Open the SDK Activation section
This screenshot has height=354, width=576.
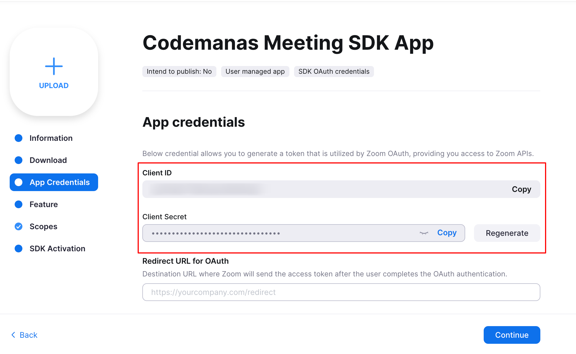[x=57, y=249]
